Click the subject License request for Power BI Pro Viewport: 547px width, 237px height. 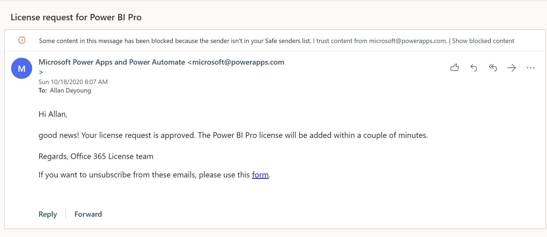76,17
